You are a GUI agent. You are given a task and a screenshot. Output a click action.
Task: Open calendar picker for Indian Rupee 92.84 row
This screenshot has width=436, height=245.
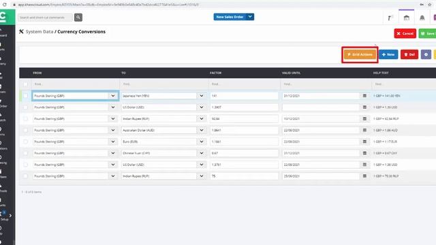pyautogui.click(x=364, y=118)
